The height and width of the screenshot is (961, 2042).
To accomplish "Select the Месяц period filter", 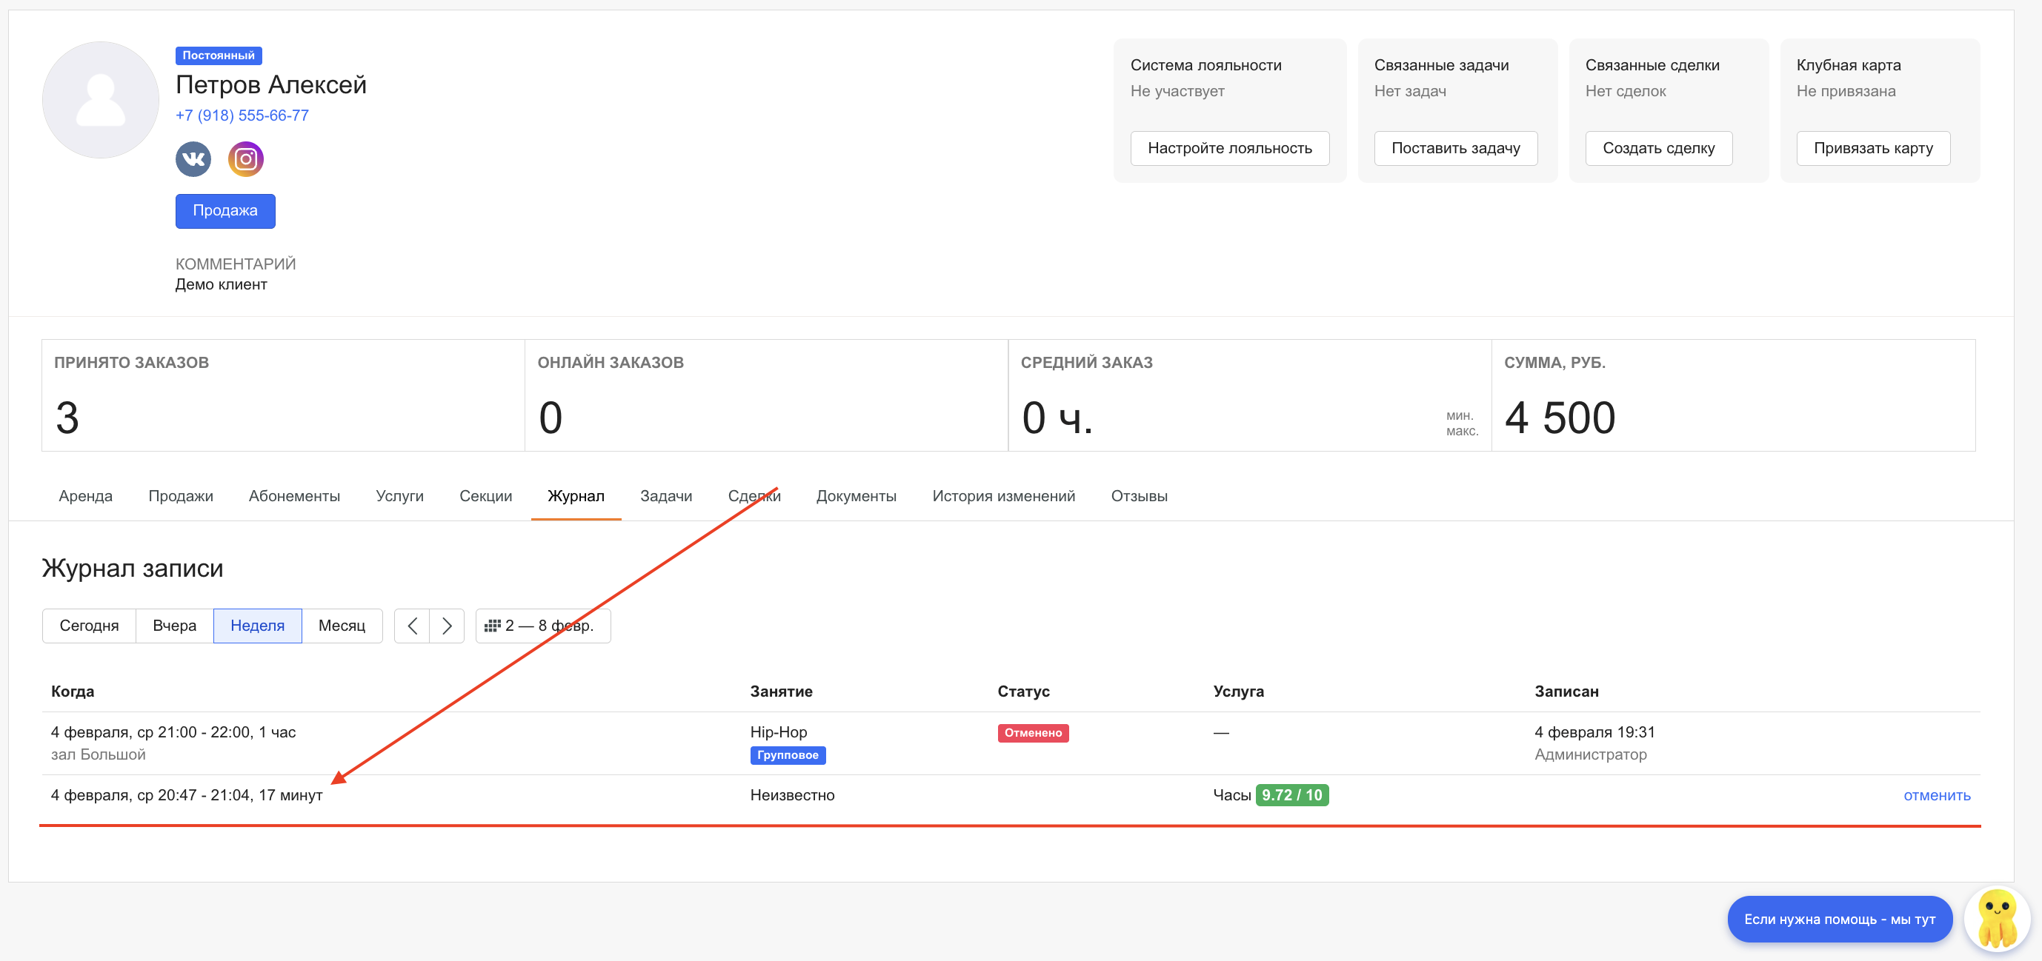I will click(x=342, y=626).
